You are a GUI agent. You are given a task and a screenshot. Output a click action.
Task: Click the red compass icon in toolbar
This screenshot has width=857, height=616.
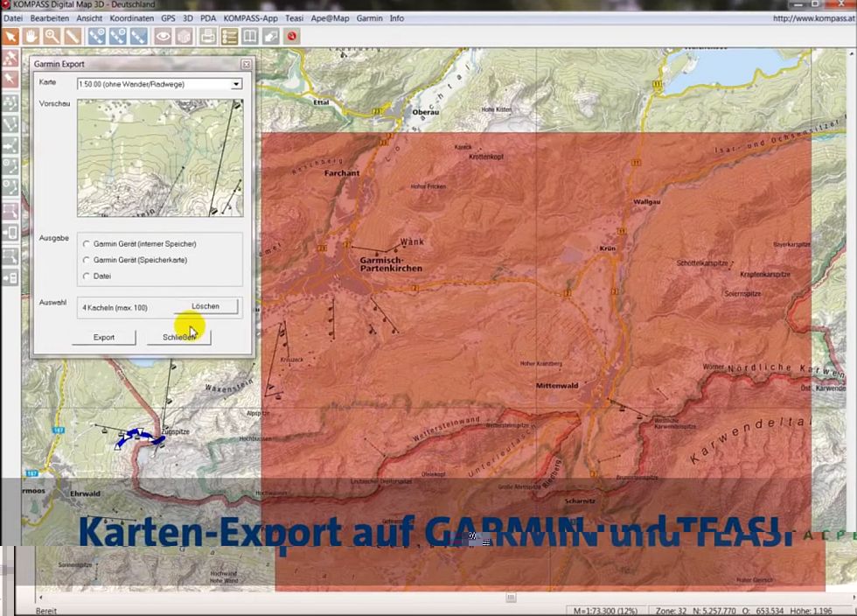[x=292, y=36]
